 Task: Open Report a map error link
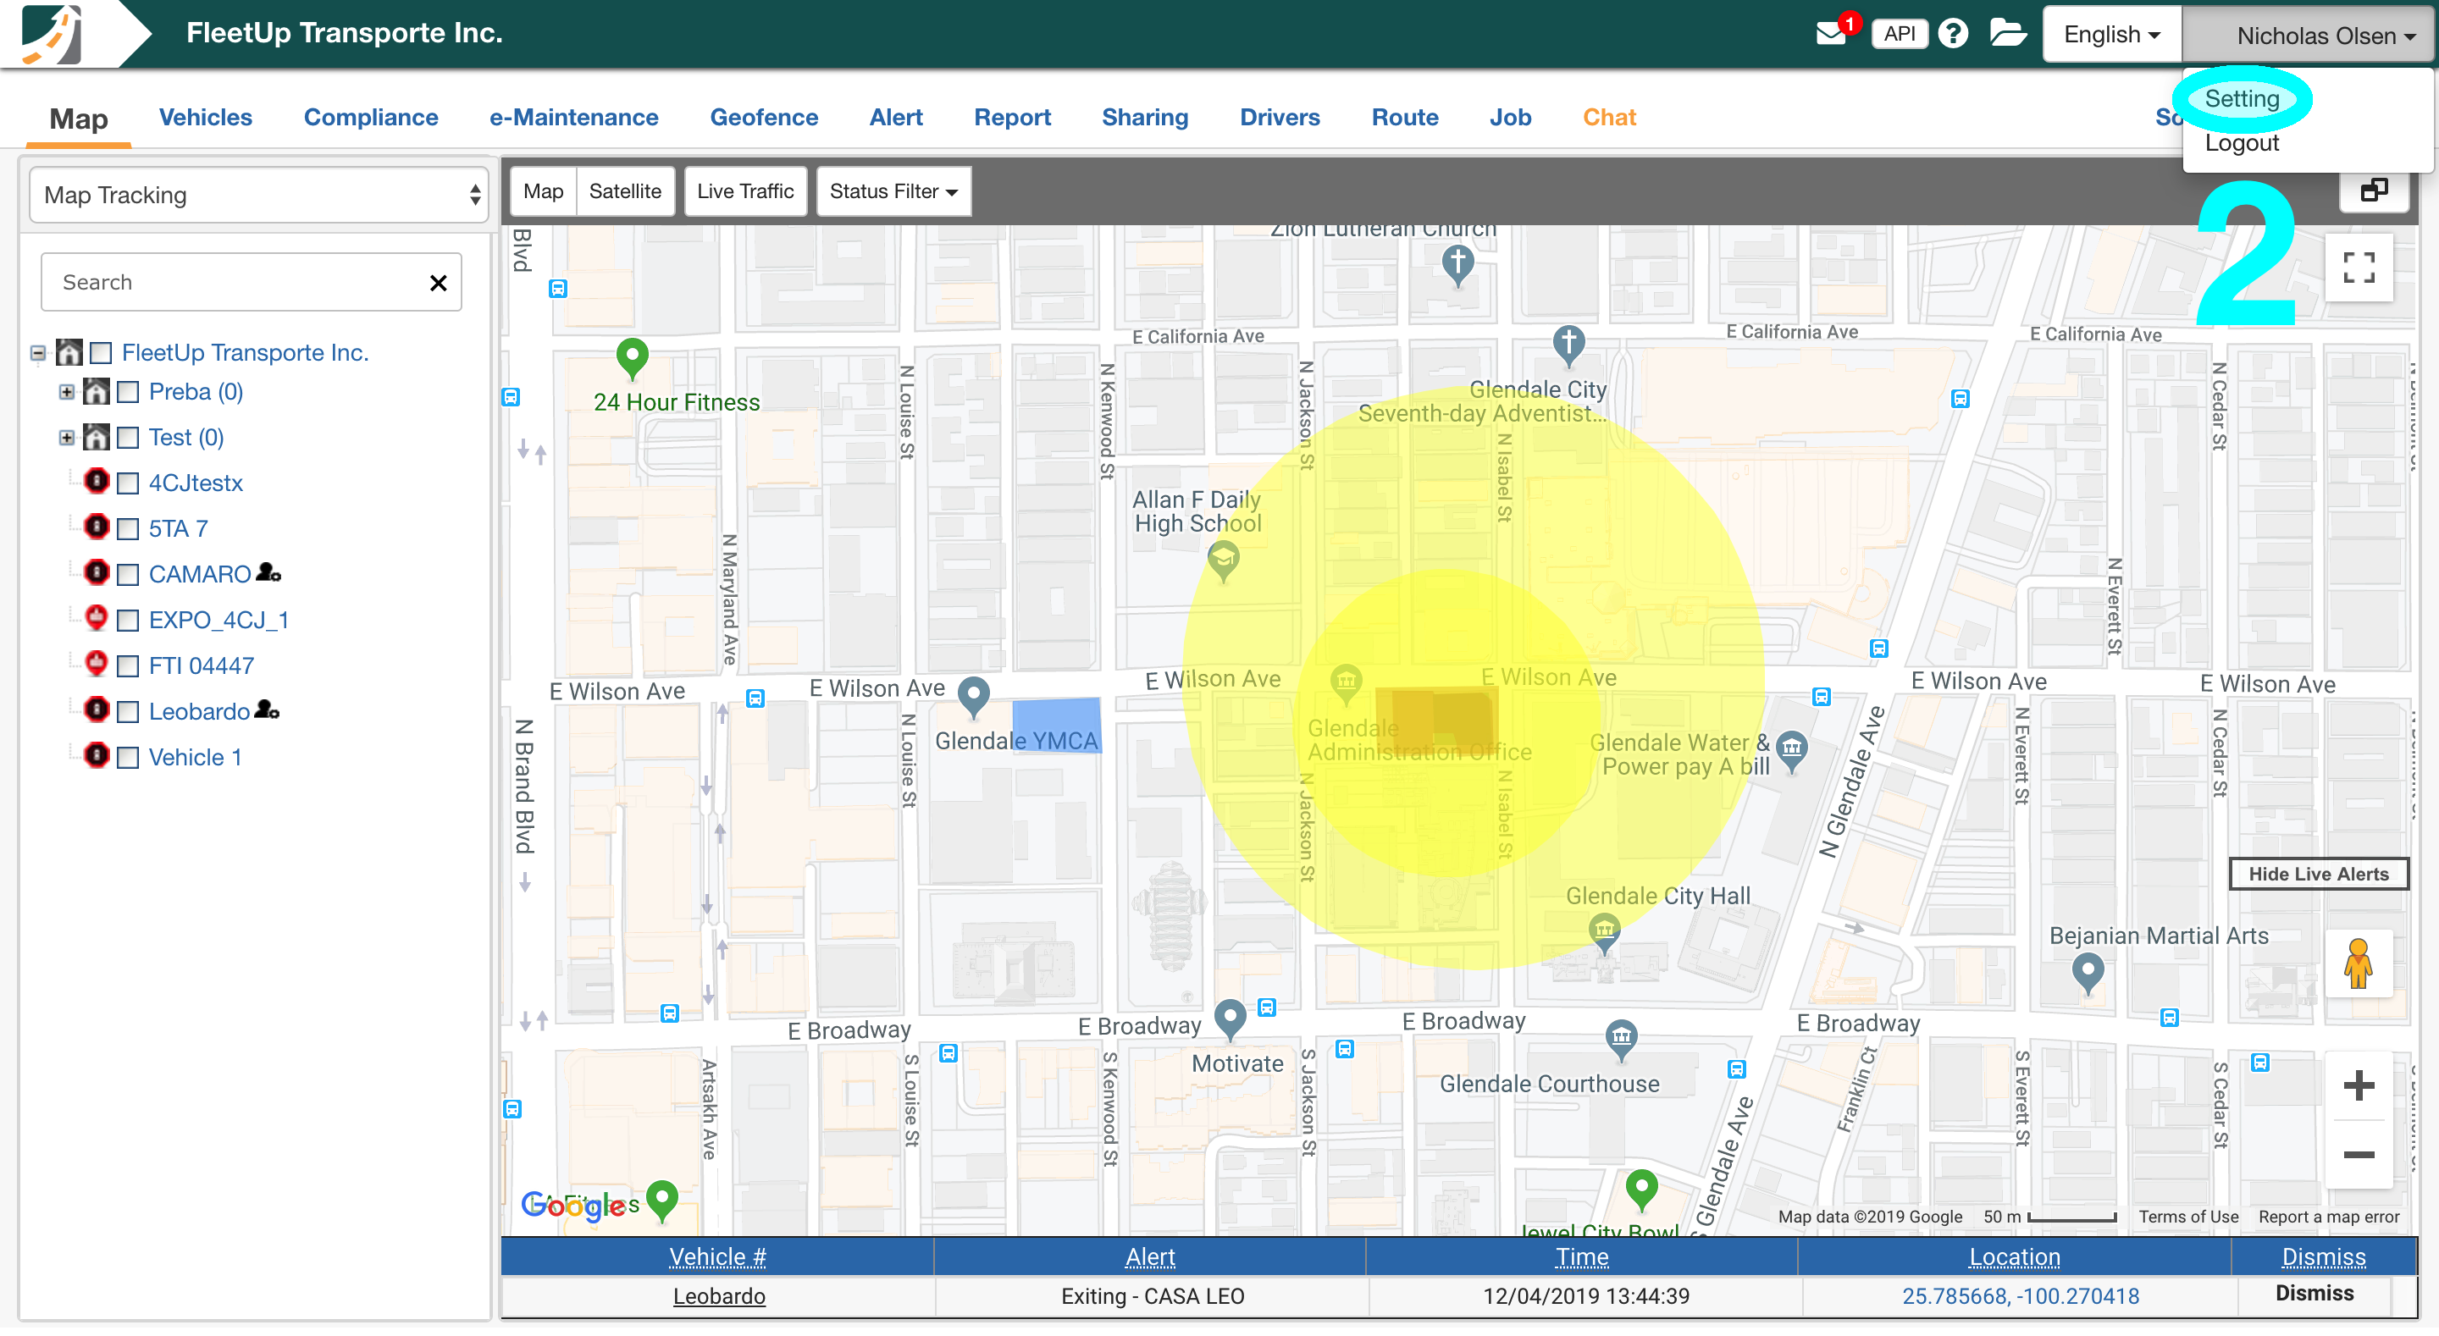click(2328, 1217)
